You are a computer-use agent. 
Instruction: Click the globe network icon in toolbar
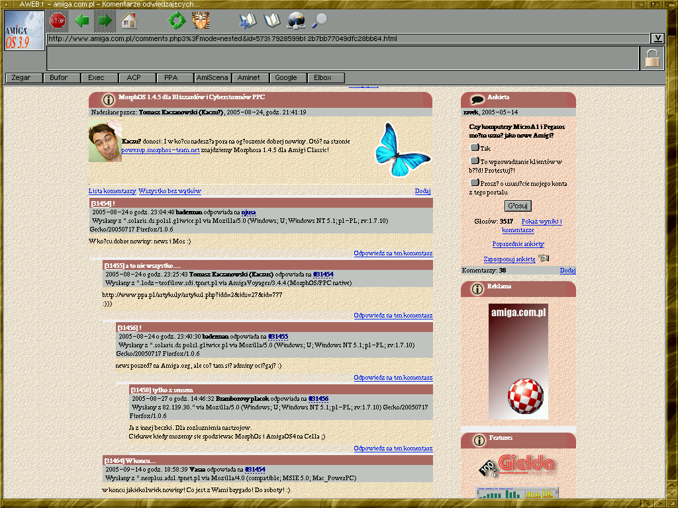(x=296, y=21)
